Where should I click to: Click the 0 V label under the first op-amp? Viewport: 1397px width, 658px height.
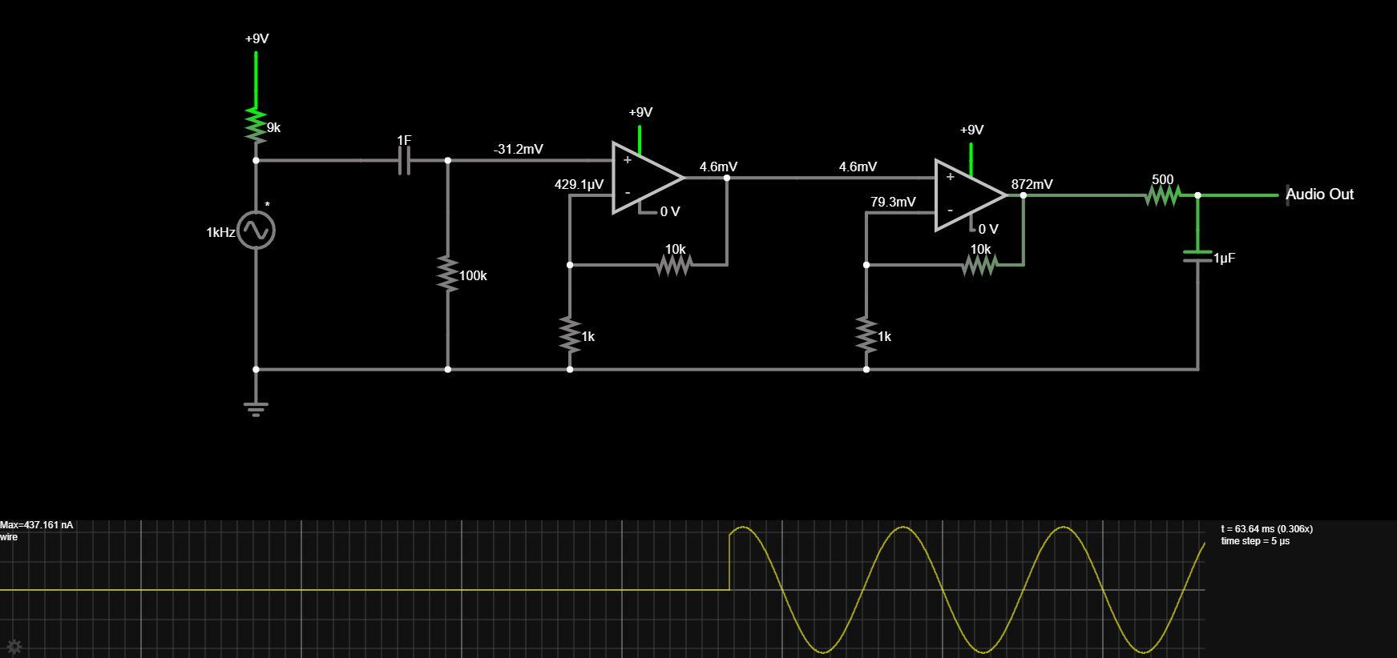click(671, 211)
